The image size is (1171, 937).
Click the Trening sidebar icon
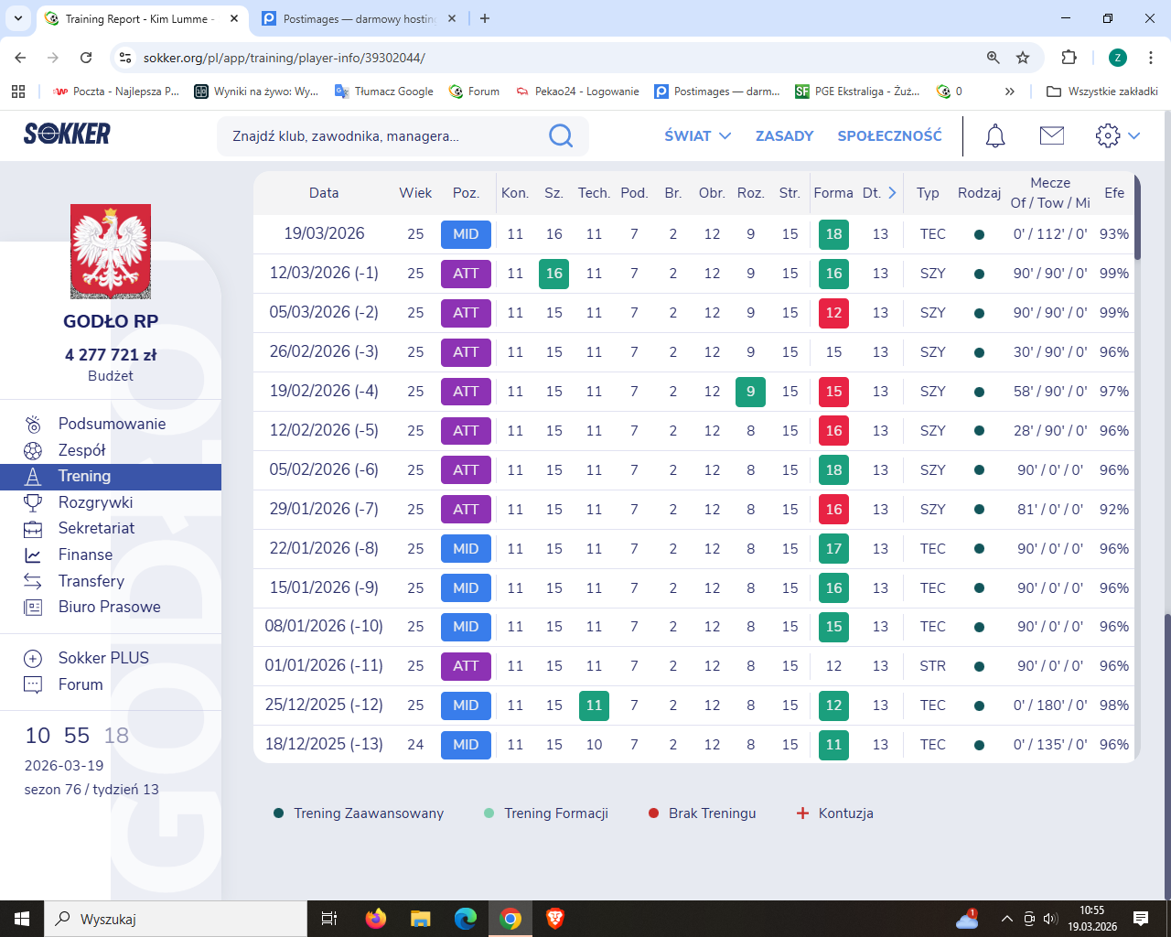pyautogui.click(x=33, y=477)
